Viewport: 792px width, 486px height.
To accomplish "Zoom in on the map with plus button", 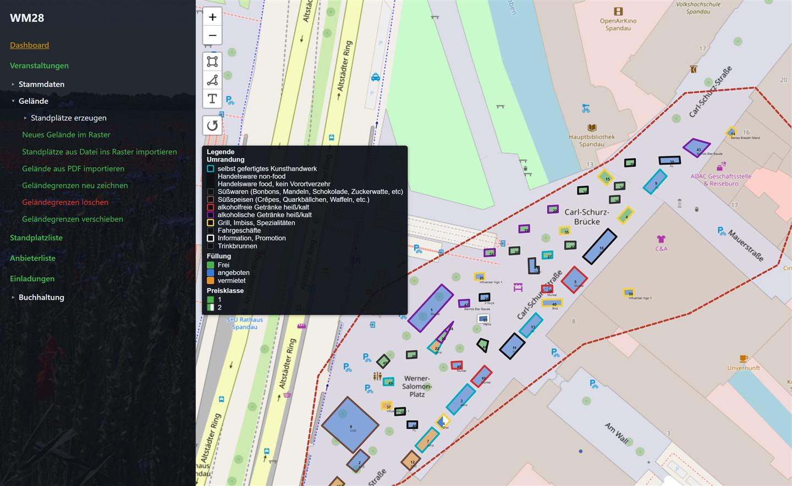I will tap(212, 17).
